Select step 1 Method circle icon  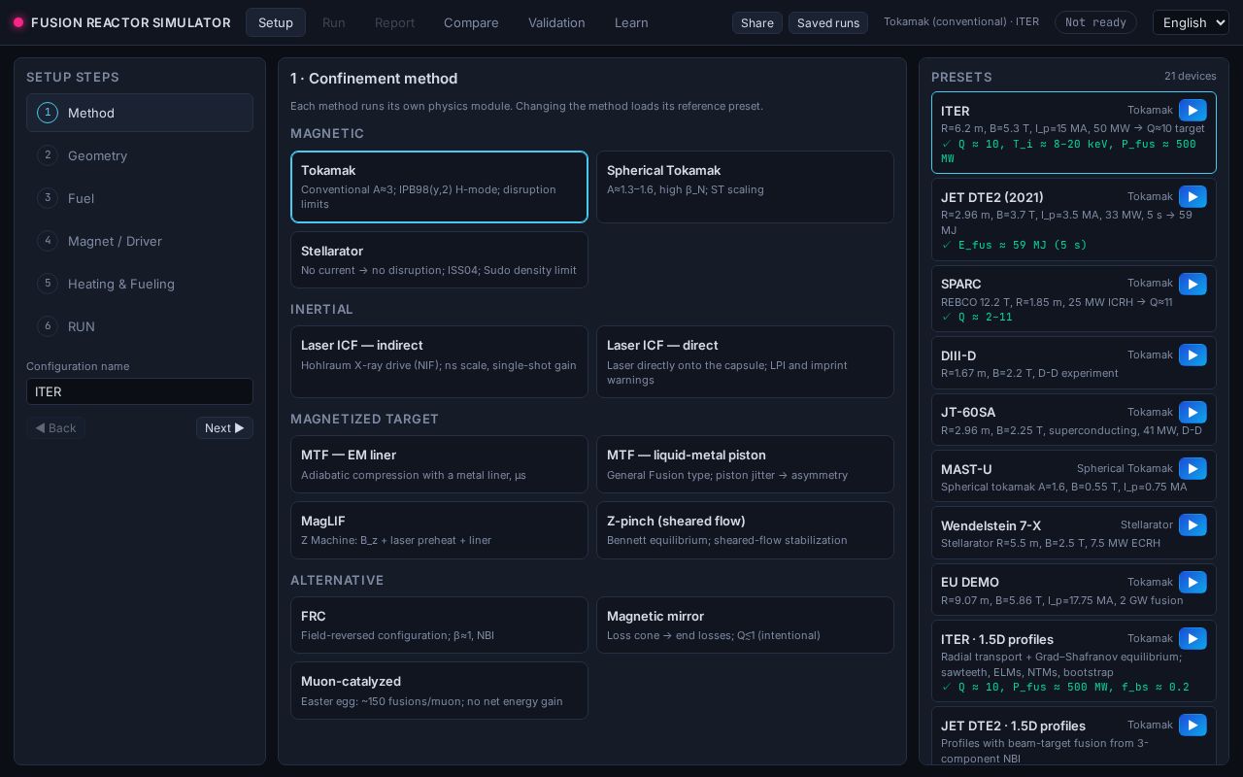[48, 113]
